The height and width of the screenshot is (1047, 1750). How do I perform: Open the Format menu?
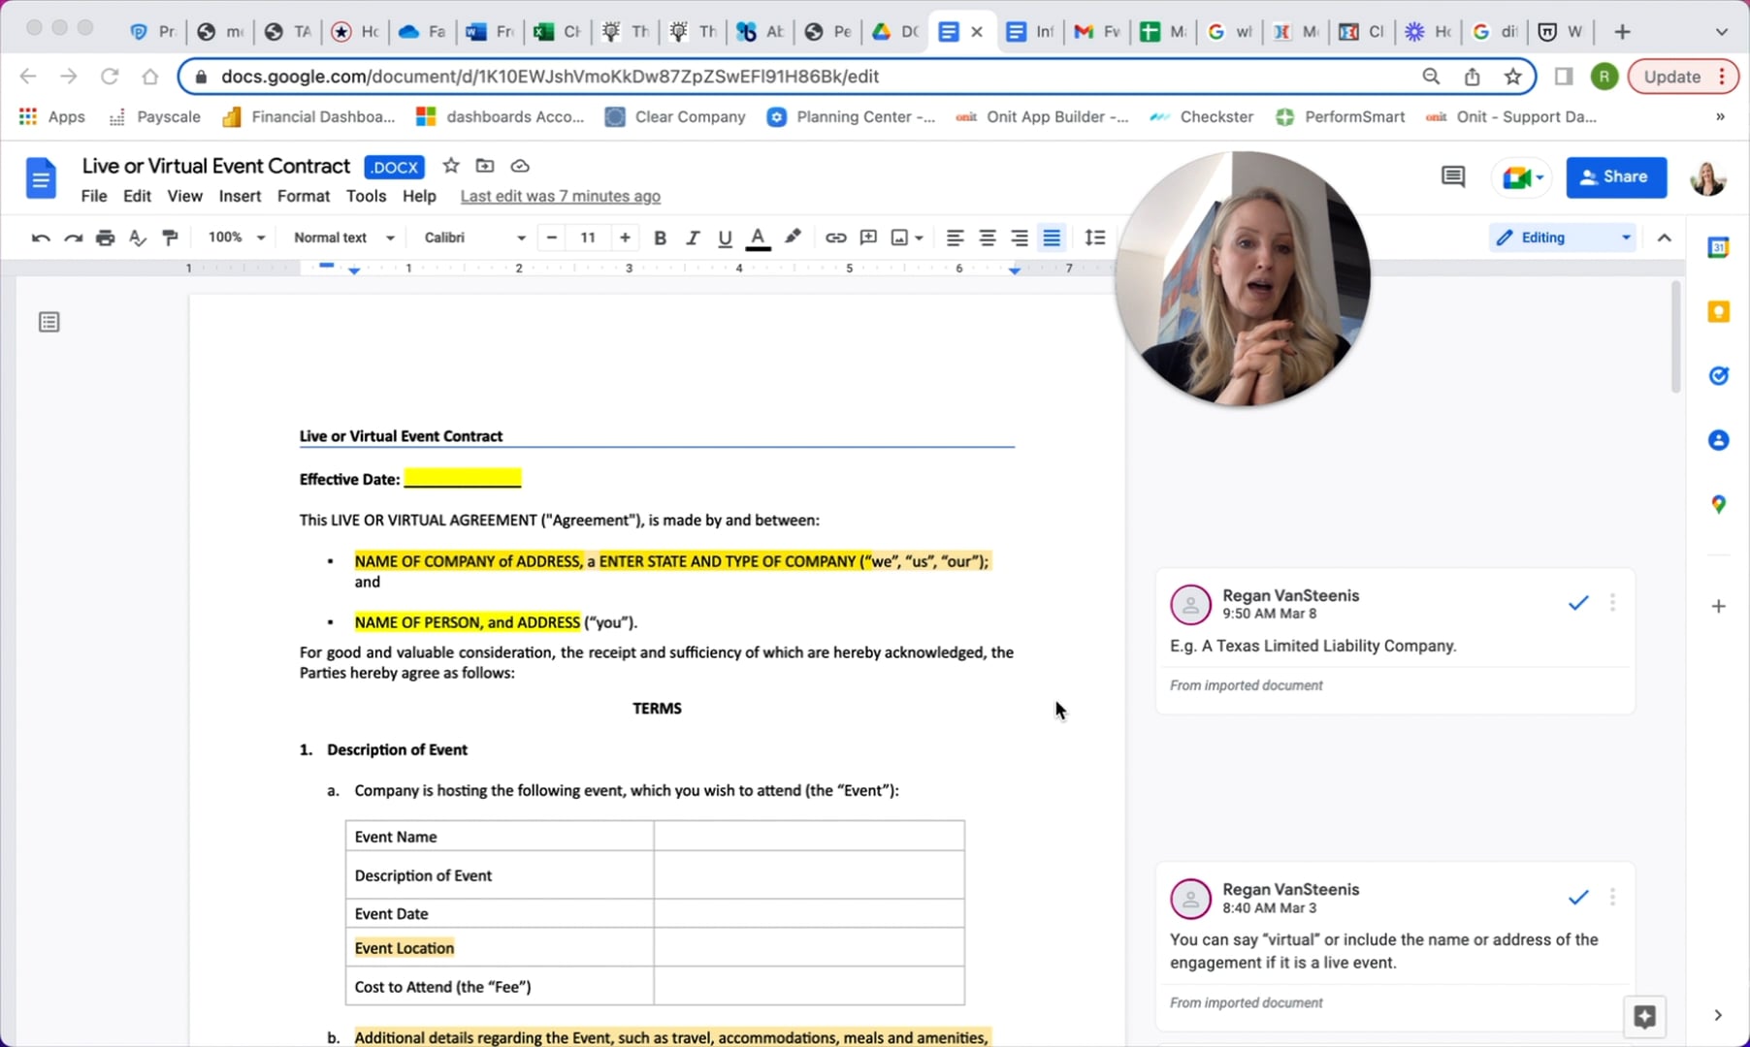coord(304,196)
